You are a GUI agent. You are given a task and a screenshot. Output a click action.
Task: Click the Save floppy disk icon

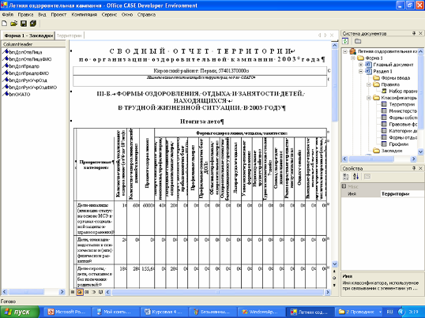[x=24, y=24]
